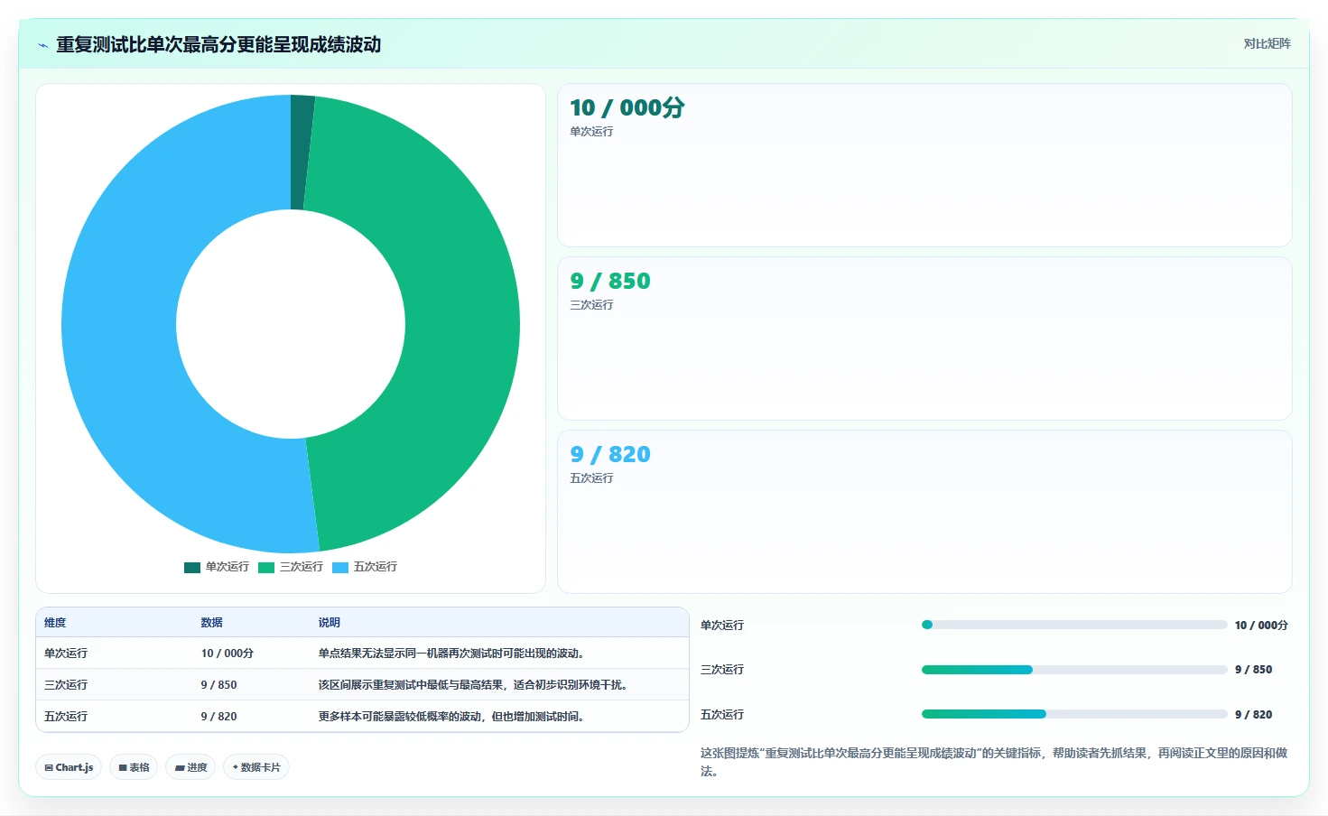Click the 进度 tag chip
The width and height of the screenshot is (1328, 816).
tap(190, 767)
